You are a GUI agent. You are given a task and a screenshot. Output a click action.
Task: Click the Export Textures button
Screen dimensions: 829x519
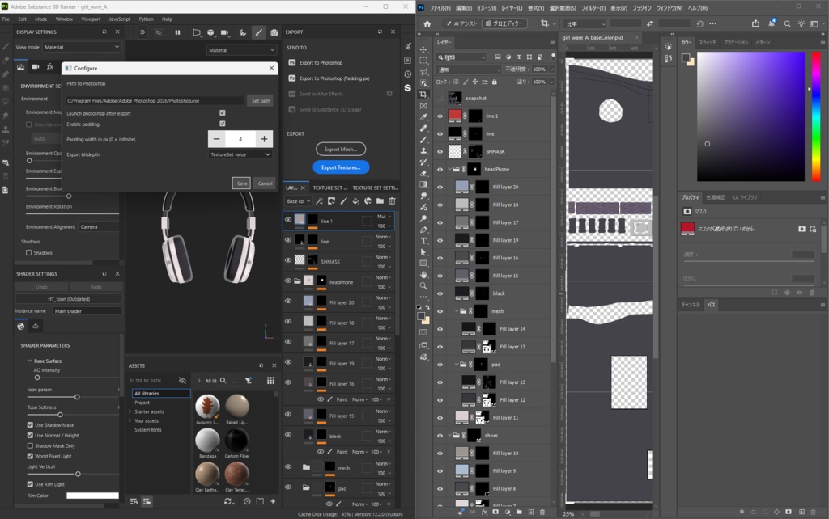tap(341, 167)
